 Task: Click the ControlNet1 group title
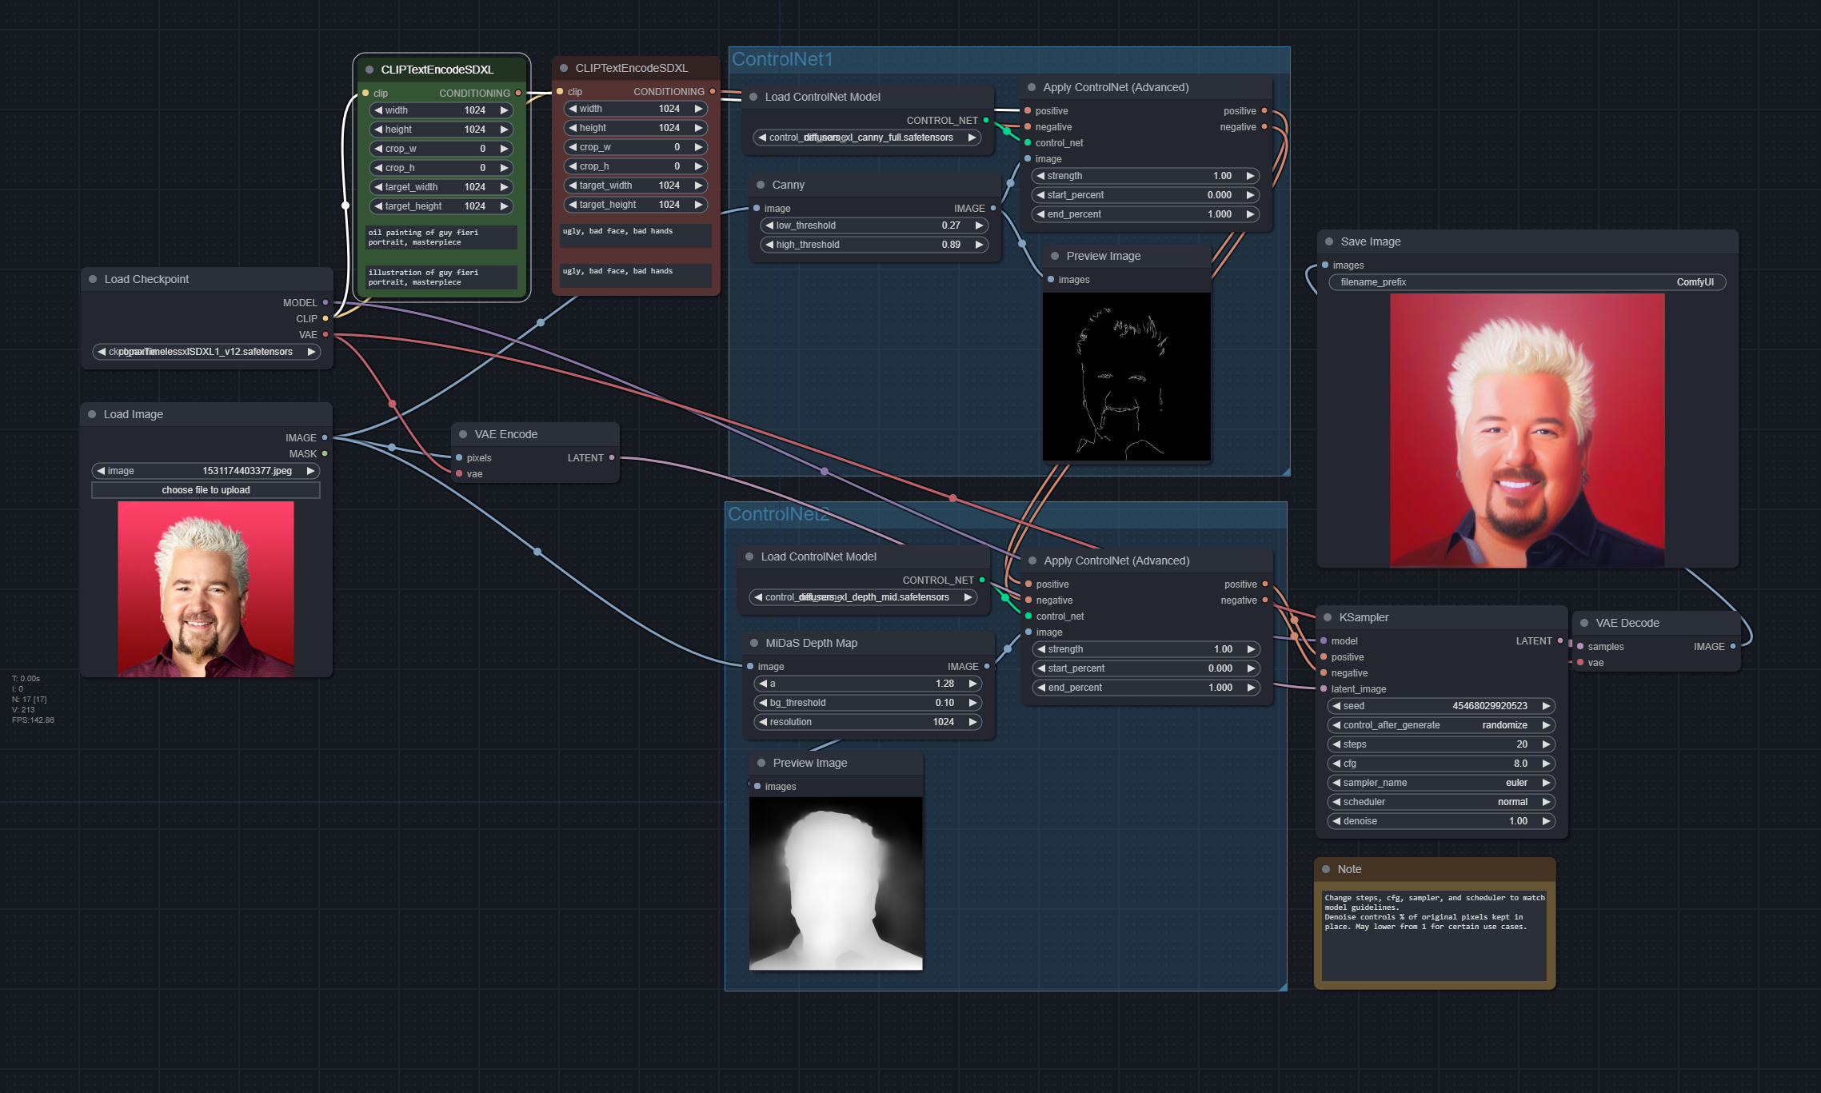[782, 59]
